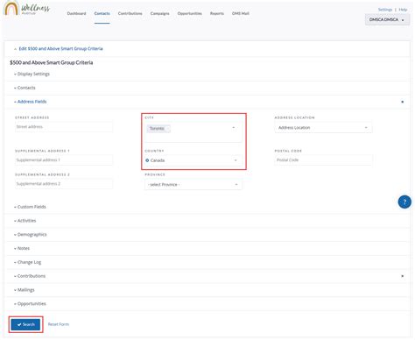Expand the Mailings section
Screen dimensions: 415x340
[25, 290]
